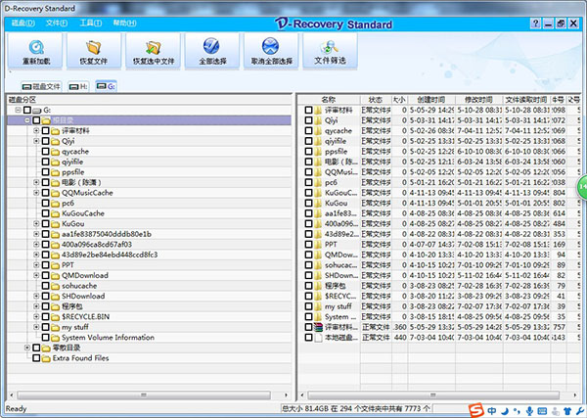Switch to the H: drive tab
Viewport: 587px width, 418px height.
pos(78,86)
